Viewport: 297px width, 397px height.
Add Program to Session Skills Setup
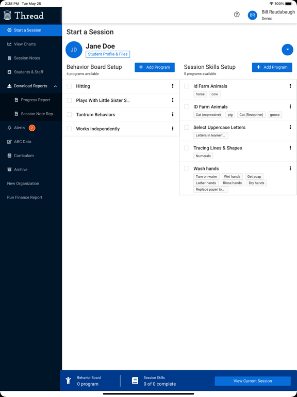pyautogui.click(x=272, y=67)
